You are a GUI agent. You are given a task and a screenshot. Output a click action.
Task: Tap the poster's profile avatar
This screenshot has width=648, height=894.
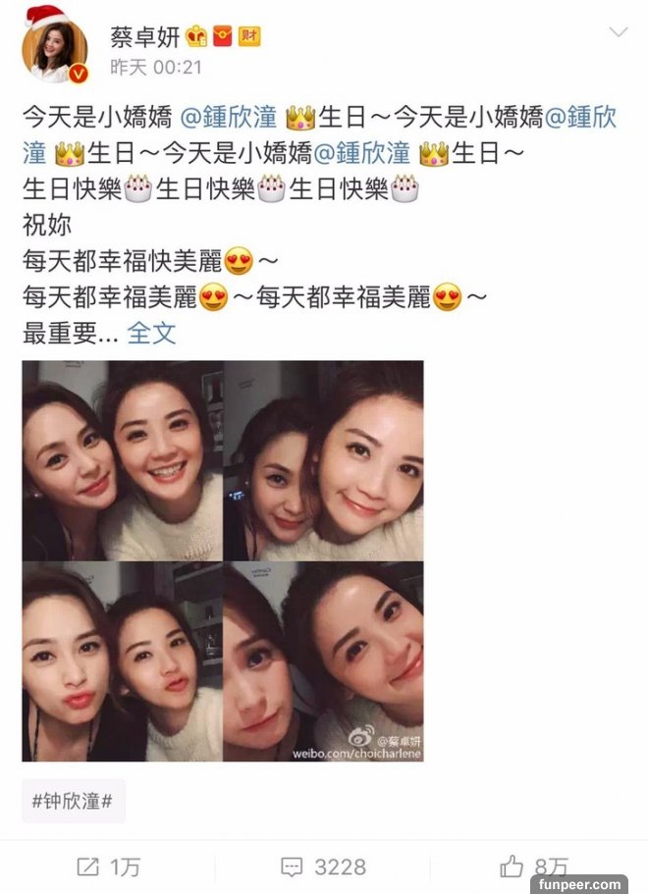coord(55,50)
